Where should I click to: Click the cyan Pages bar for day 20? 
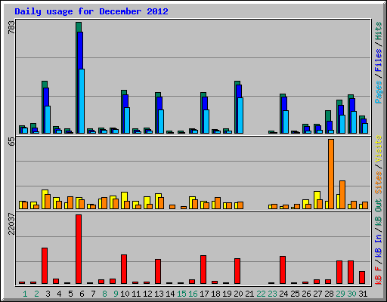240,116
